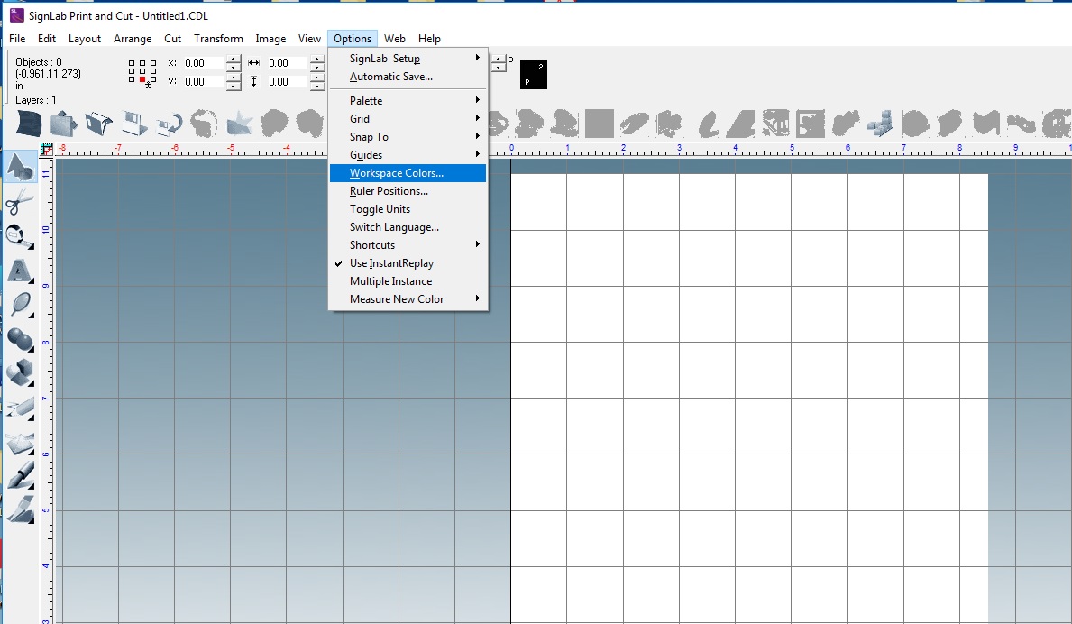Open the Web menu

[x=395, y=38]
